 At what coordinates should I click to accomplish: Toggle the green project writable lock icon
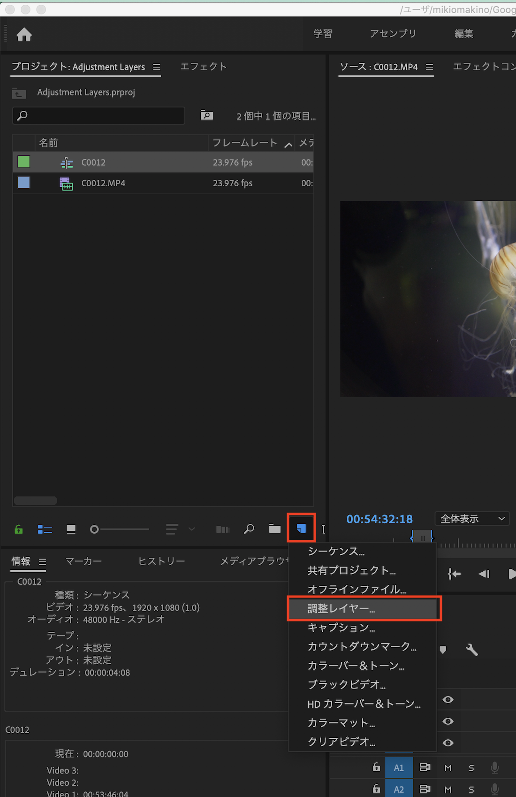19,529
